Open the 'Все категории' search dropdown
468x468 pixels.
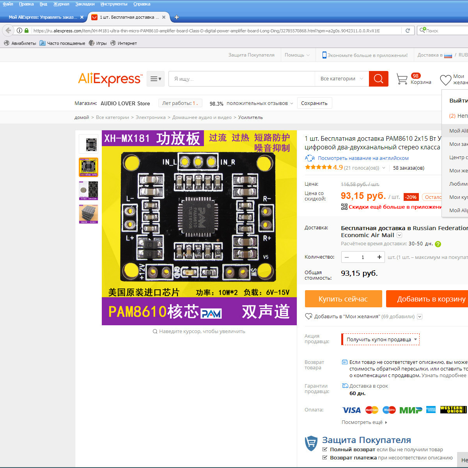pyautogui.click(x=341, y=79)
